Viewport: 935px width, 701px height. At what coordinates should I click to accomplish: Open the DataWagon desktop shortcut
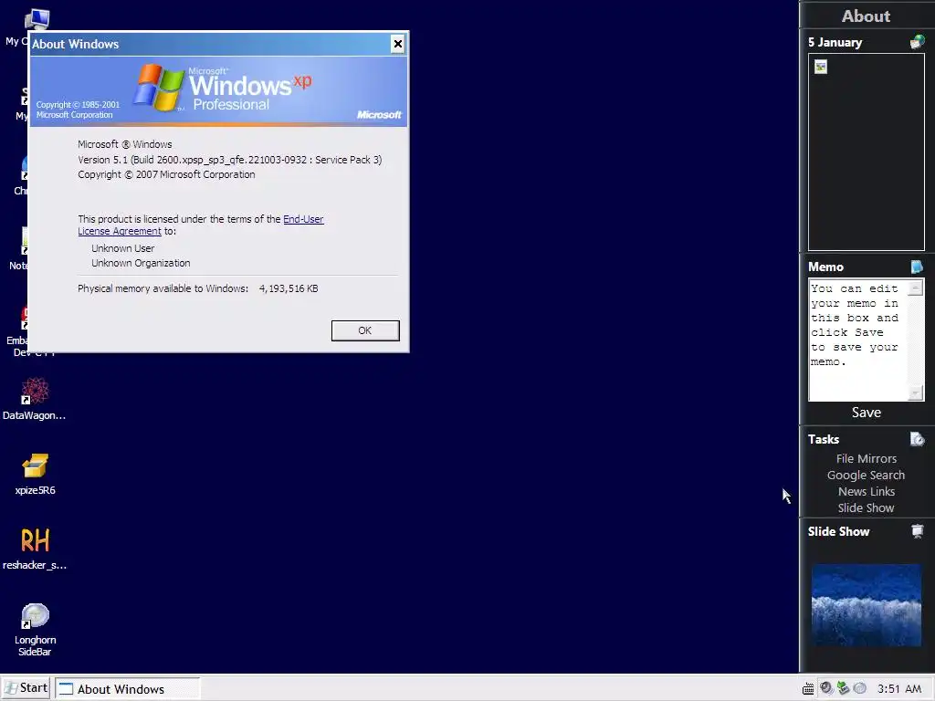tap(34, 400)
